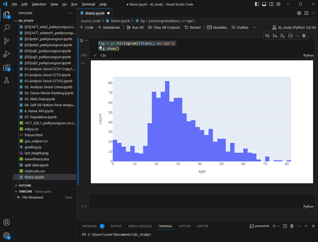318x242 pixels.
Task: Open the Extensions view
Action: (7, 67)
